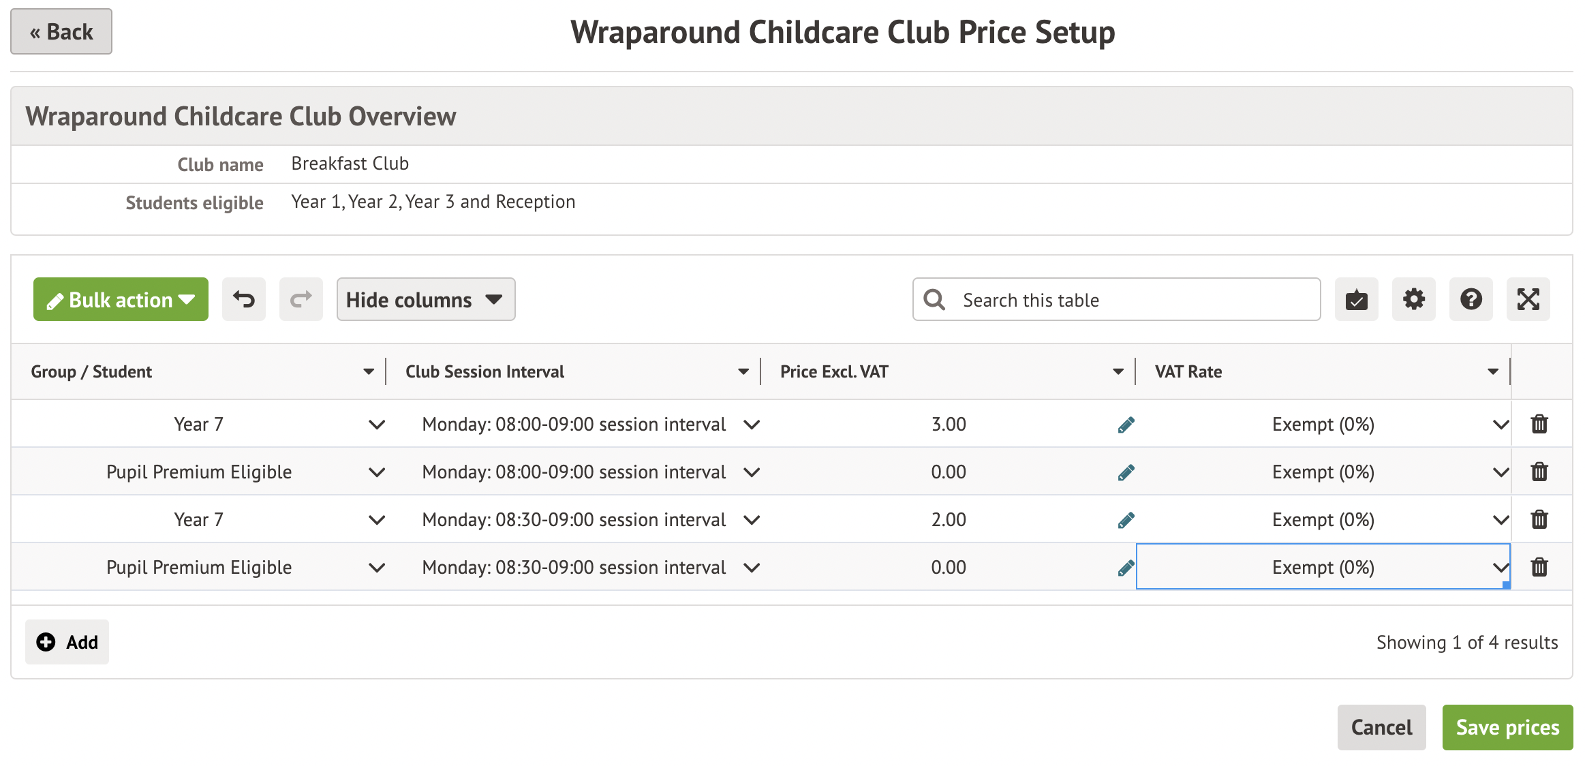
Task: Expand table to fullscreen icon
Action: [x=1528, y=299]
